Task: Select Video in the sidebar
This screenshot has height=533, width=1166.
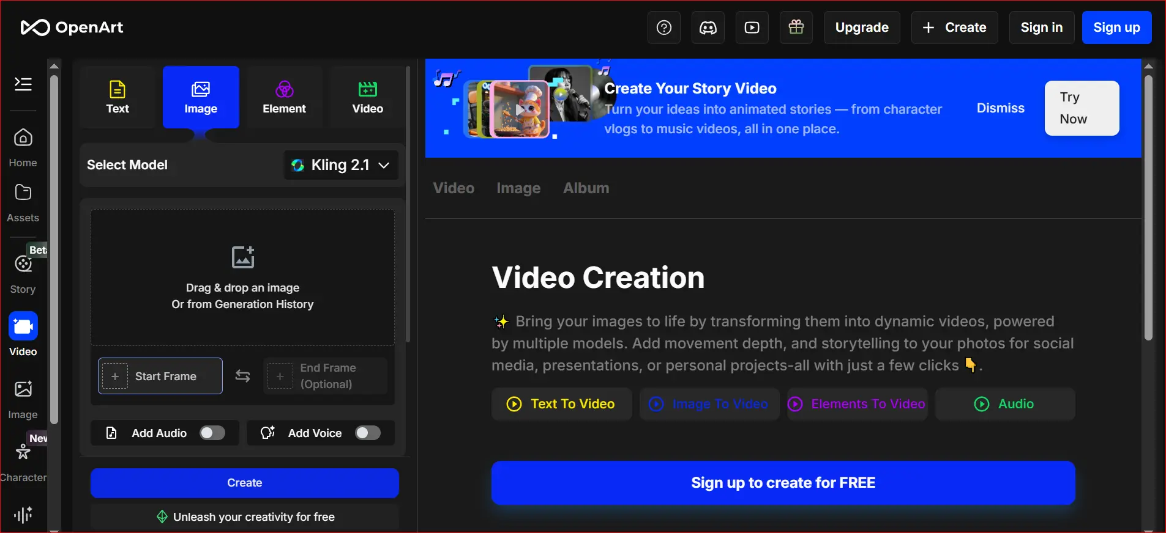Action: [23, 335]
